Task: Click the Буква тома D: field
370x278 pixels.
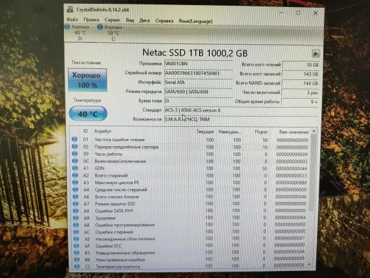Action: click(198, 101)
